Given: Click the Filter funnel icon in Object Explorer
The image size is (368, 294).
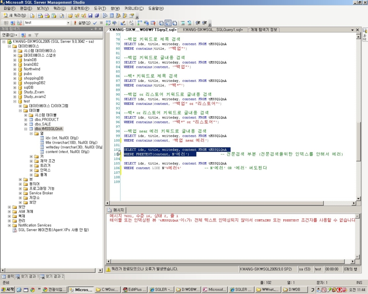Looking at the screenshot, I should (36, 35).
